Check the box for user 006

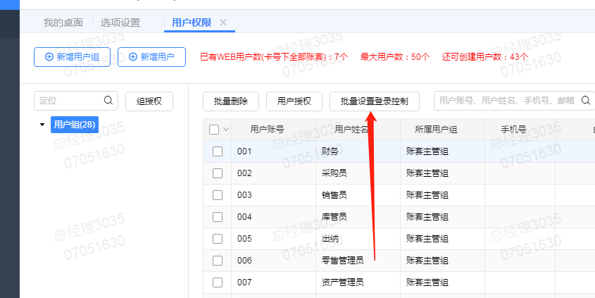click(x=218, y=261)
